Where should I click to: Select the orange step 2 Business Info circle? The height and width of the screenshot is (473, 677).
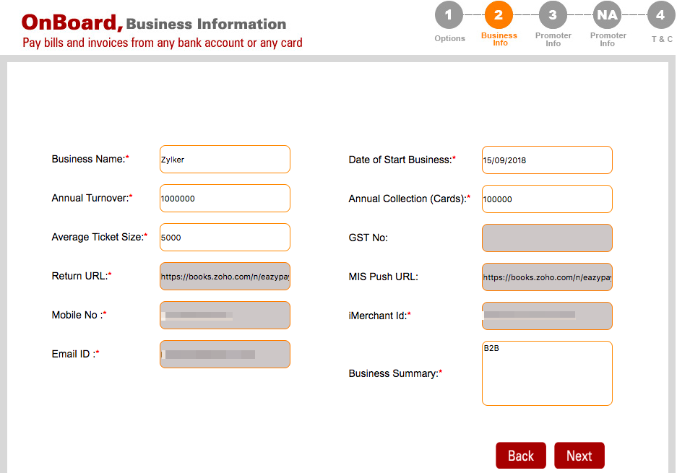[499, 14]
